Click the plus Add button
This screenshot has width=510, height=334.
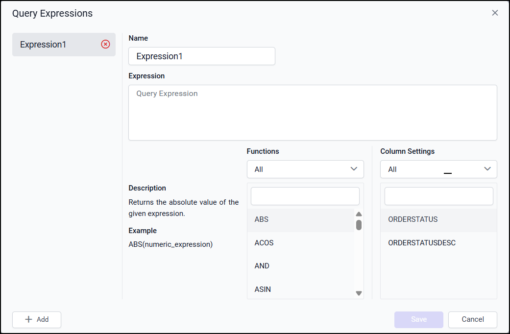(x=37, y=319)
